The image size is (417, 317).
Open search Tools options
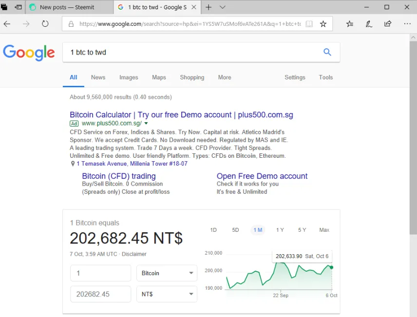point(326,77)
